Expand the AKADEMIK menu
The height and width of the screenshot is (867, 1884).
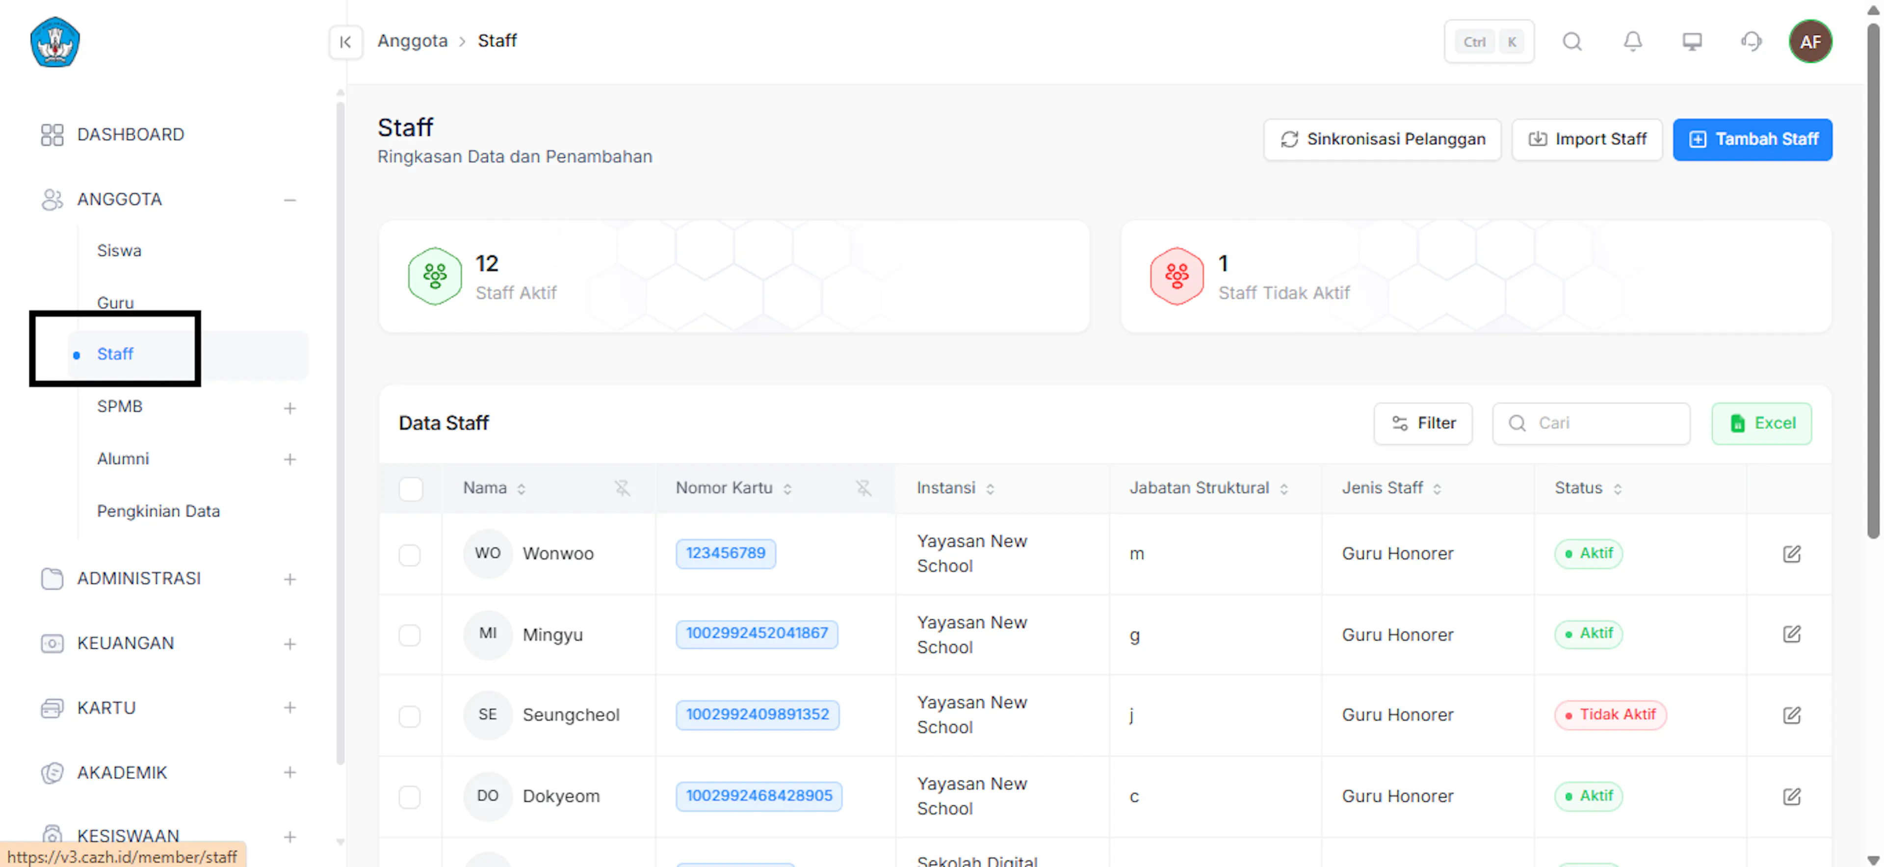coord(289,773)
